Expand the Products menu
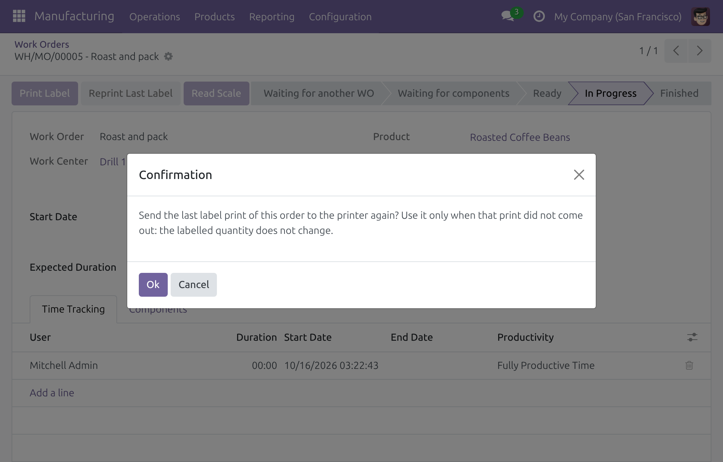The width and height of the screenshot is (723, 462). tap(215, 17)
